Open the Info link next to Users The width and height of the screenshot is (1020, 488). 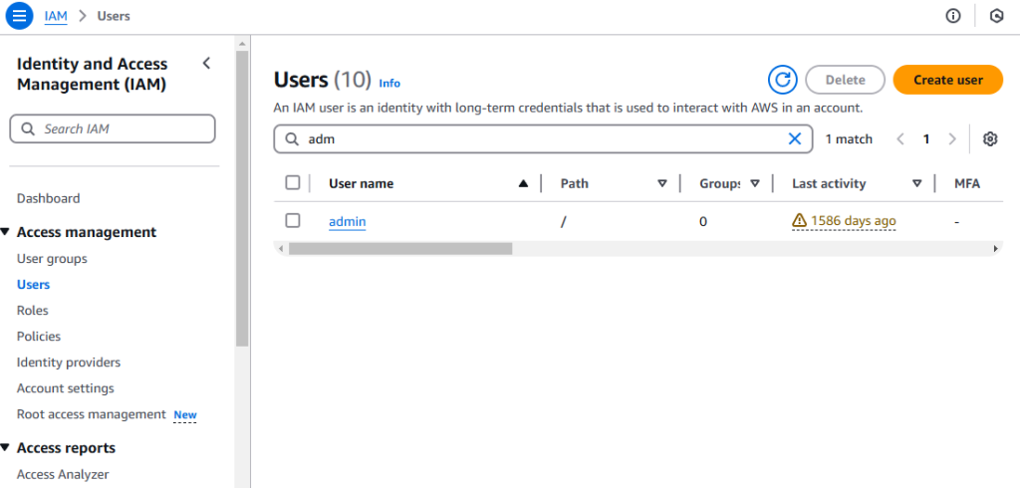[389, 84]
